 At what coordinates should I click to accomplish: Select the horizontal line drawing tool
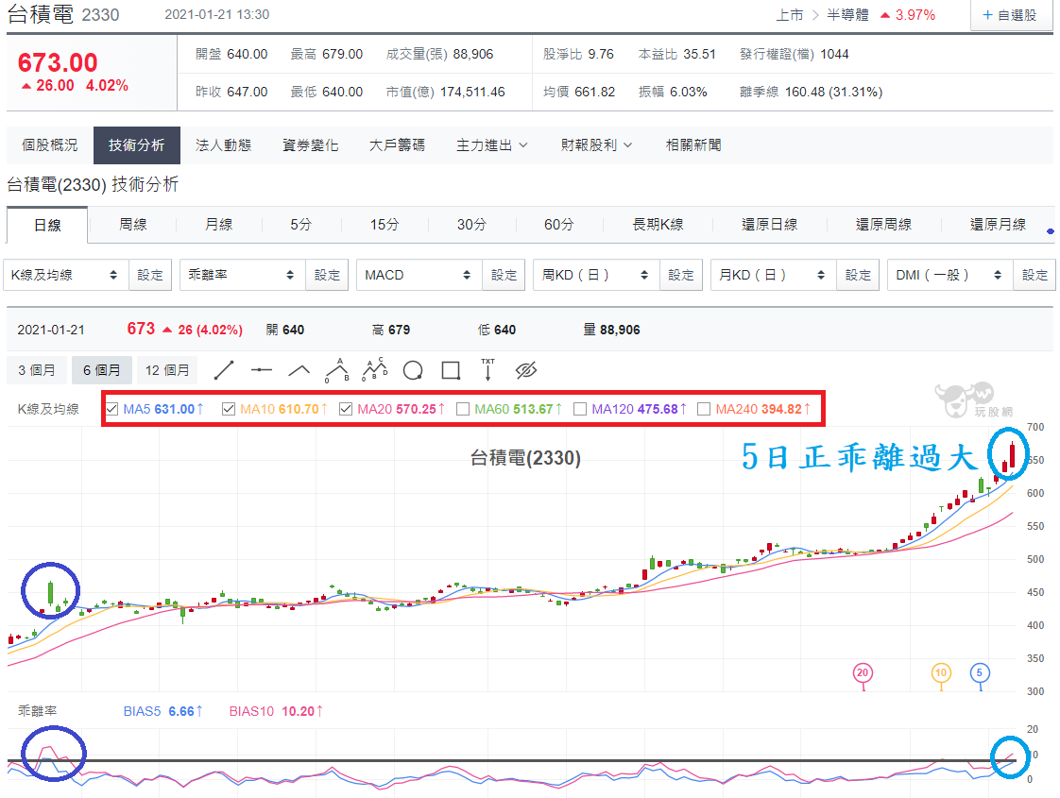(x=261, y=370)
